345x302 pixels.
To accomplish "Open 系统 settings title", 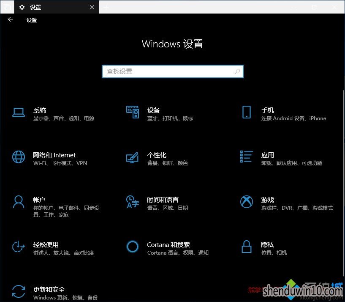I will tap(40, 110).
